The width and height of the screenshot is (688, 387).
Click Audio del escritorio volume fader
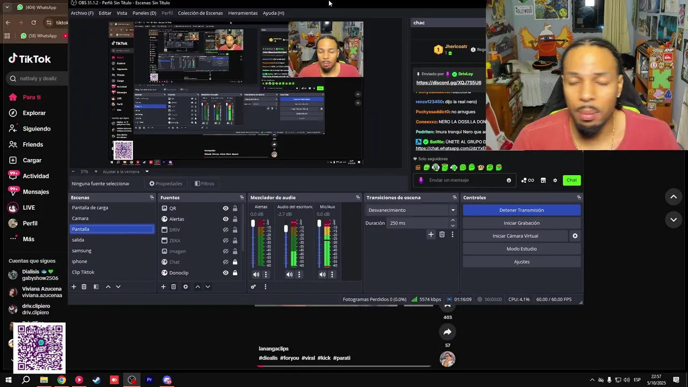285,229
